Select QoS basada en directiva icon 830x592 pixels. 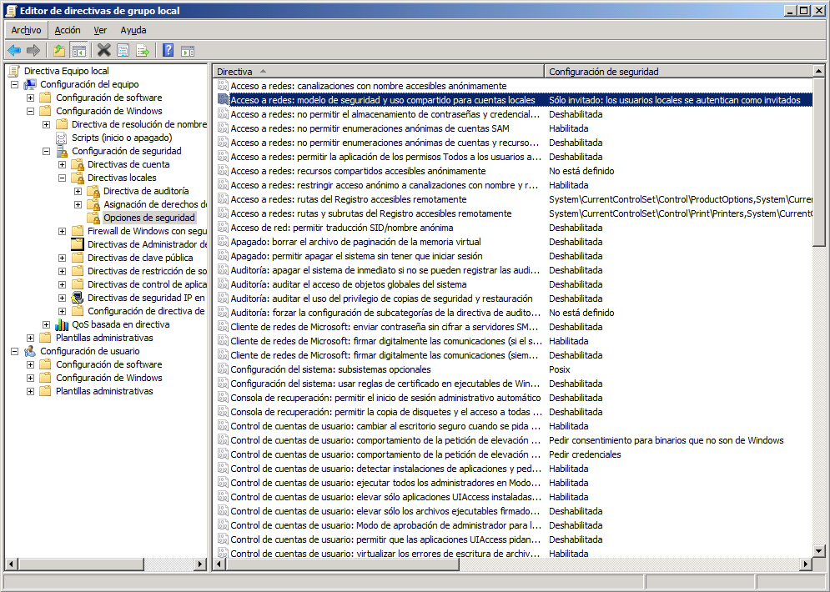point(62,324)
